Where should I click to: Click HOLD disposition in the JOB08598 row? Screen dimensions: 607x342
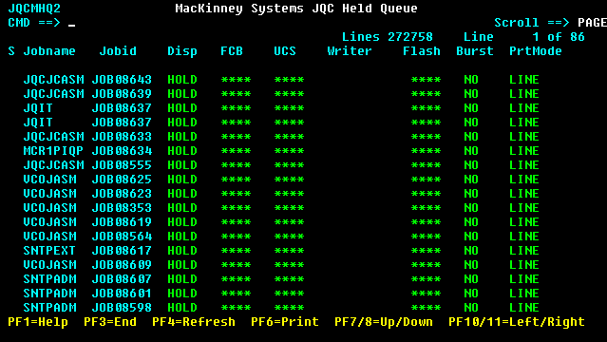(x=182, y=308)
